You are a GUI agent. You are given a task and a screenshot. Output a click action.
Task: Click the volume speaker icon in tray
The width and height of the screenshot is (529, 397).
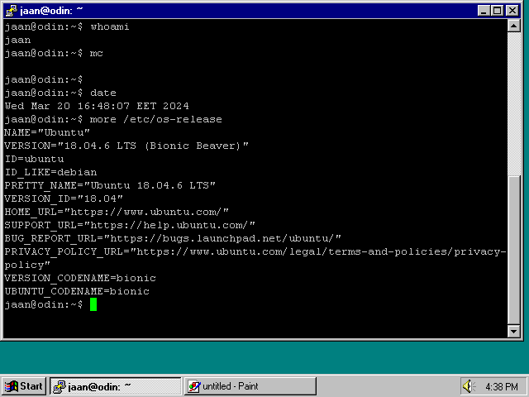tap(469, 386)
